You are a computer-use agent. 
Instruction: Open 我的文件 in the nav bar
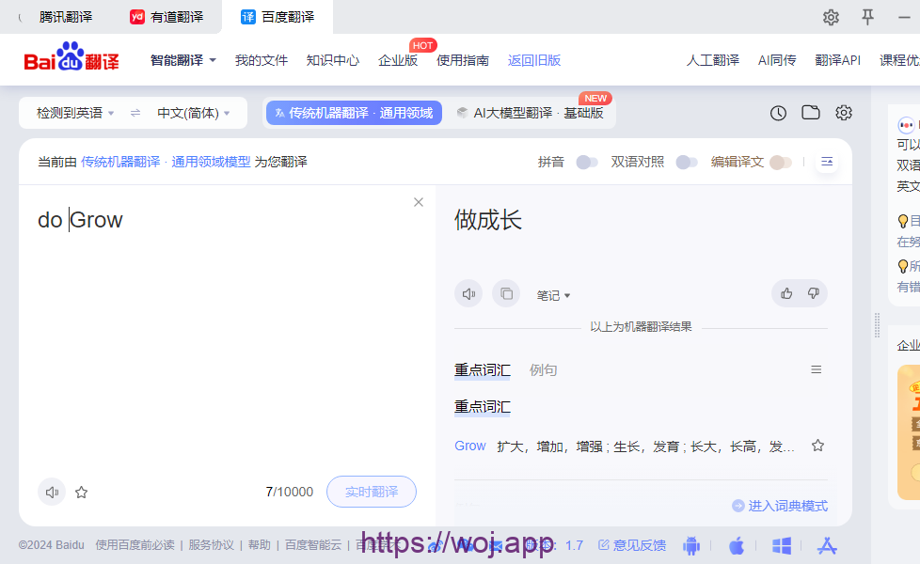pyautogui.click(x=262, y=60)
